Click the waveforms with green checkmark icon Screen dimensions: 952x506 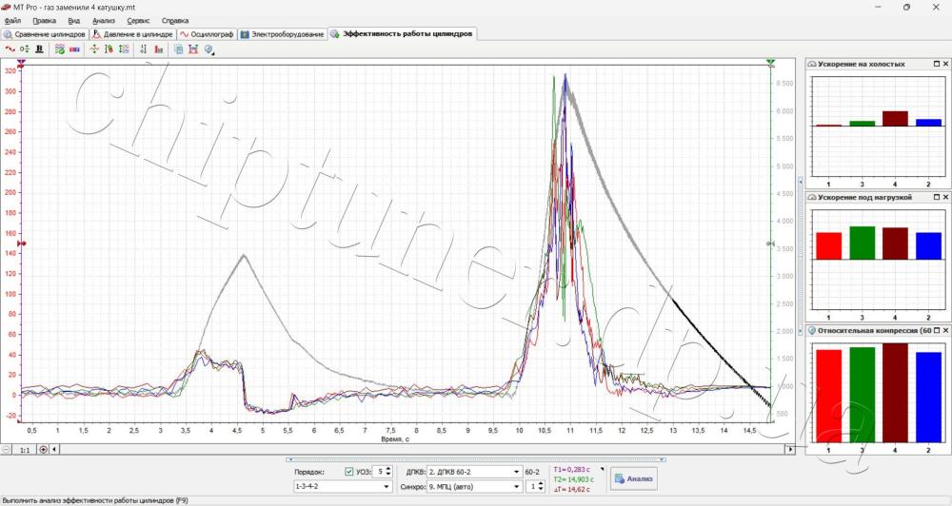59,49
